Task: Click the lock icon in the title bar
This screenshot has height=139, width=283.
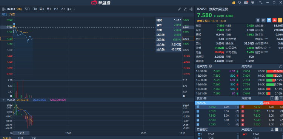Action: 234,3
